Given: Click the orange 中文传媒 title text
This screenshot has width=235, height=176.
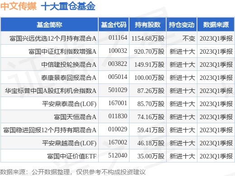Looking at the screenshot, I should point(19,6).
